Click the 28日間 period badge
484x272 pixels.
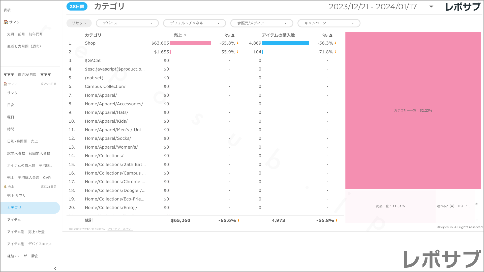[x=77, y=7]
